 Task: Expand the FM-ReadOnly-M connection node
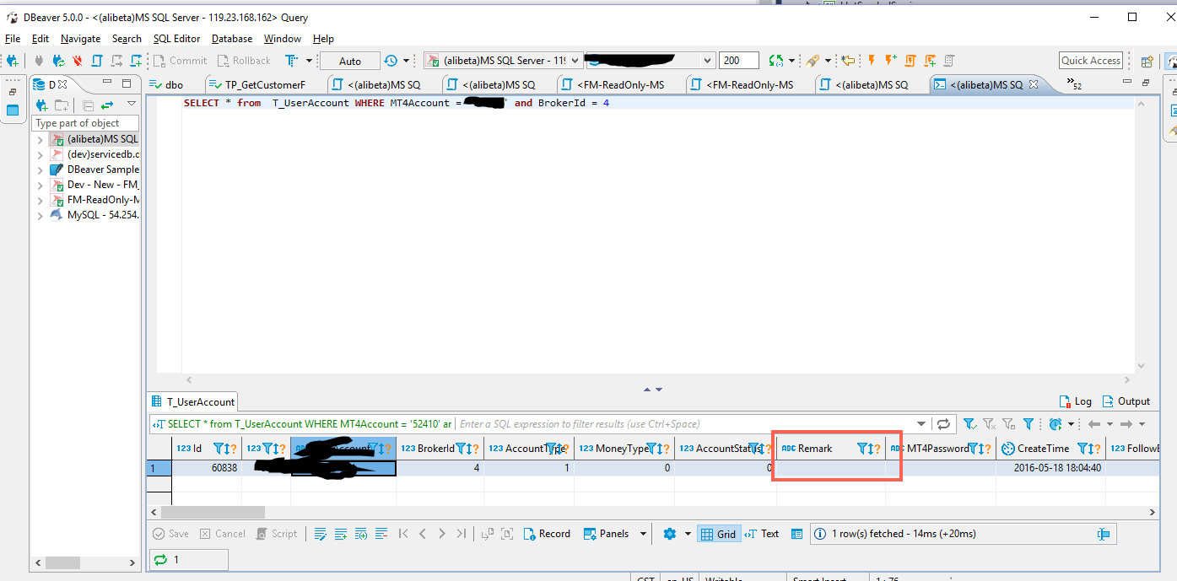40,200
